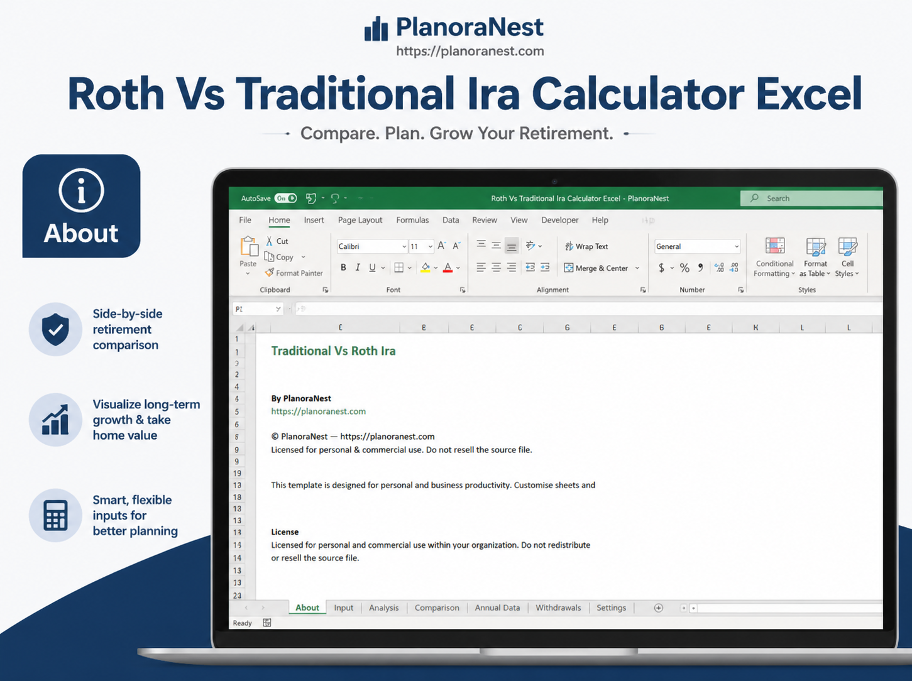
Task: Launch Alignment settings dialog launcher
Action: pyautogui.click(x=643, y=290)
